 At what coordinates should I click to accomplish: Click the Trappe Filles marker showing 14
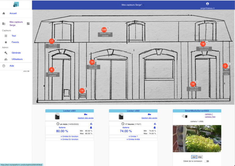[x=82, y=91]
